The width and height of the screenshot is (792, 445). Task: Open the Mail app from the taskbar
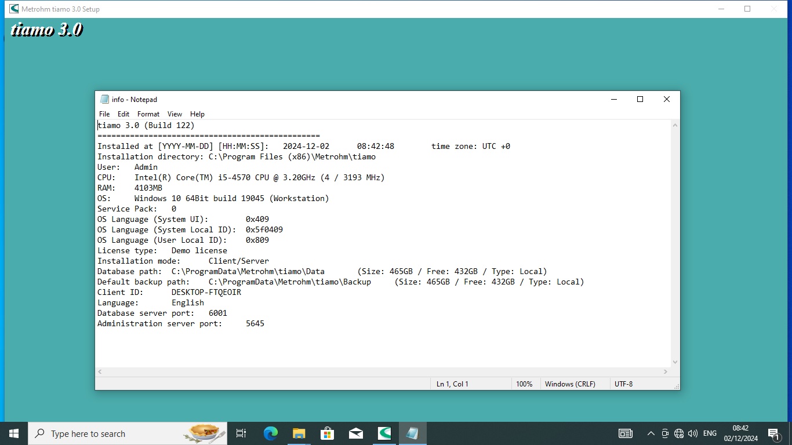tap(355, 433)
